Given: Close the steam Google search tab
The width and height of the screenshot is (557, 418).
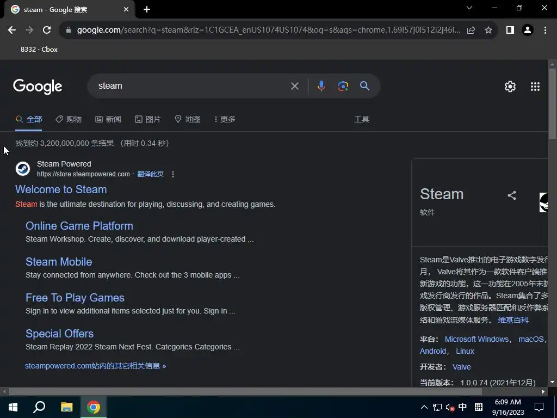Looking at the screenshot, I should [x=126, y=10].
